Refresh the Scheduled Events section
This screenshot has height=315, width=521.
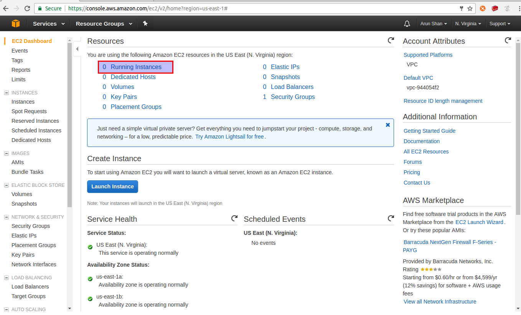[x=391, y=218]
